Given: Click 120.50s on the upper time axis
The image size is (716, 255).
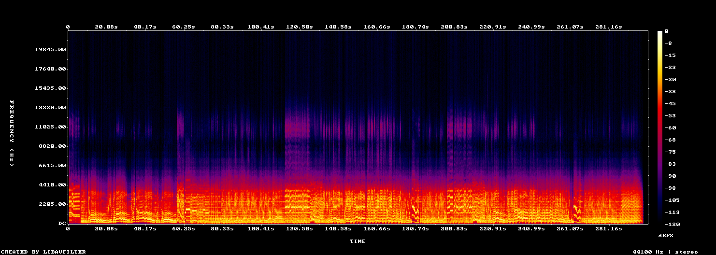Looking at the screenshot, I should coord(300,27).
